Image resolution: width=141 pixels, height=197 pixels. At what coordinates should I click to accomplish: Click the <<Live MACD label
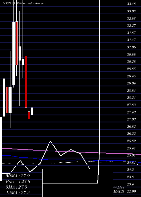tap(119, 189)
